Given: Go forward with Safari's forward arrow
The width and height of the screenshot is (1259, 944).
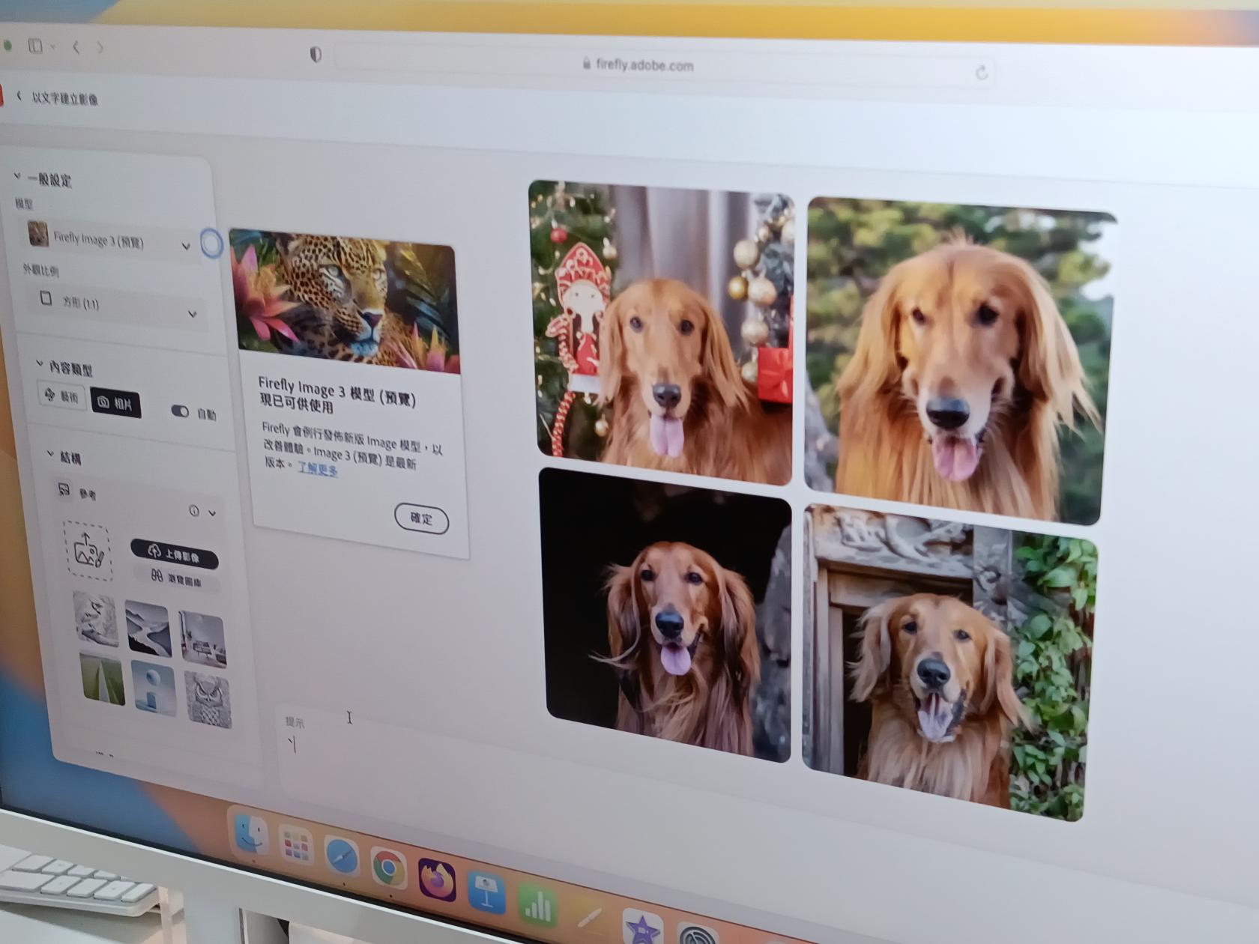Looking at the screenshot, I should [x=100, y=48].
